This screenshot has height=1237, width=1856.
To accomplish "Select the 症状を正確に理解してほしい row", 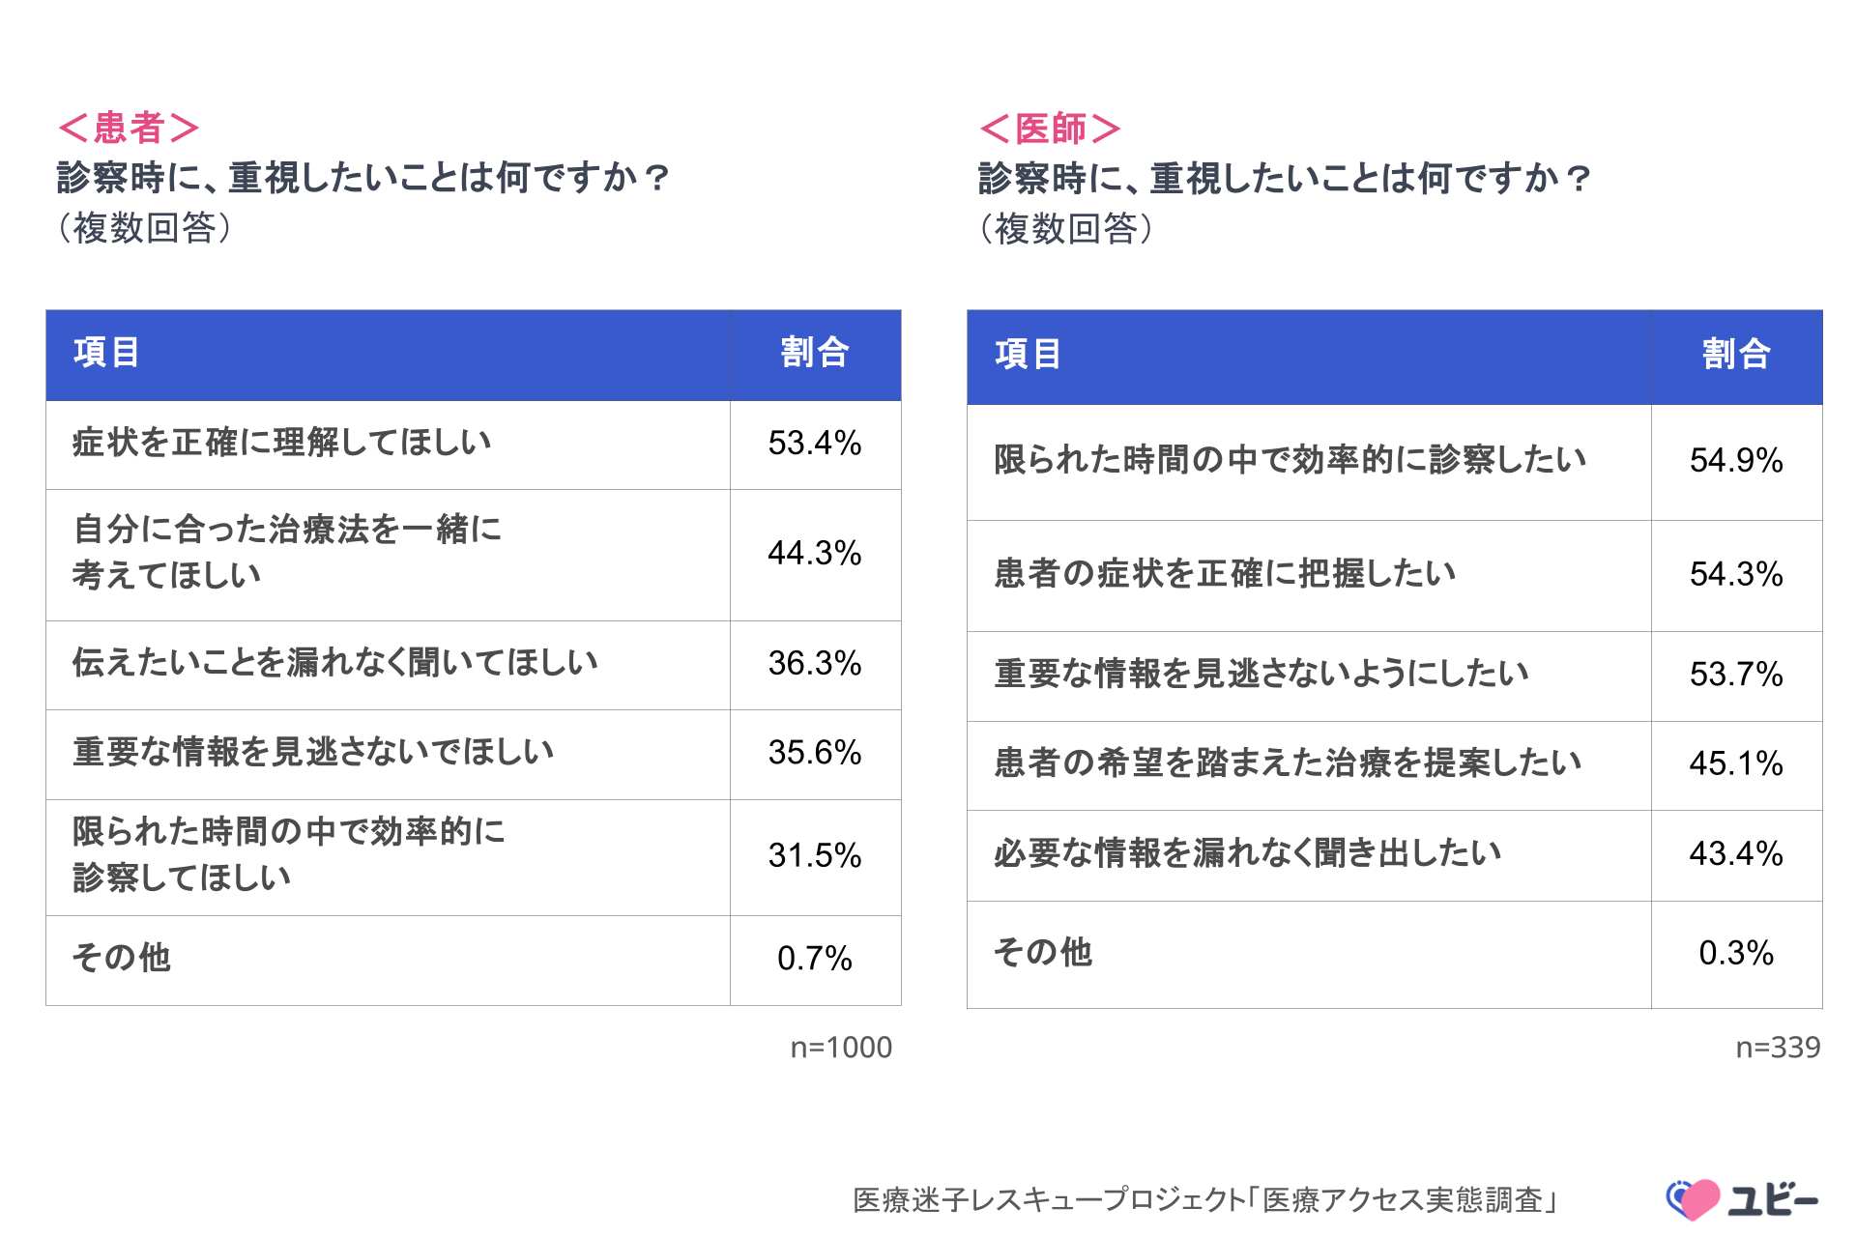I will click(282, 443).
